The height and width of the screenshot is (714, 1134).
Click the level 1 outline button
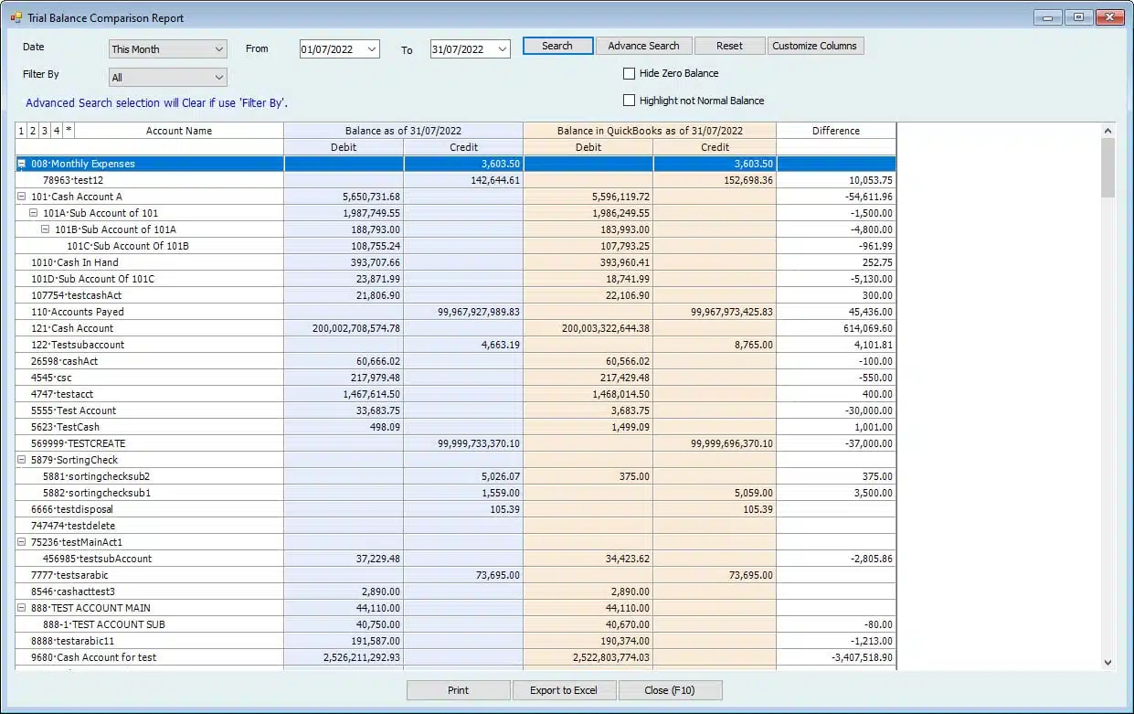22,131
